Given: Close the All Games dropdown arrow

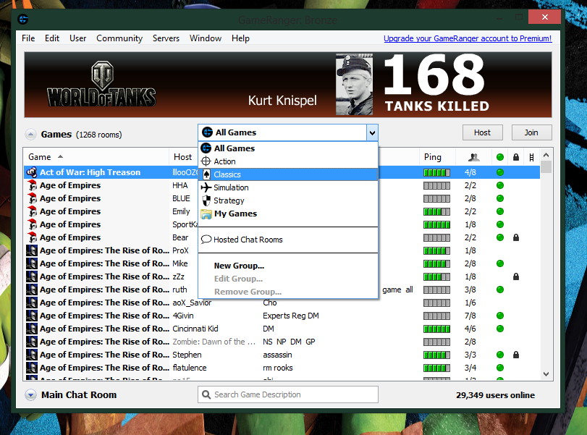Looking at the screenshot, I should pos(371,132).
